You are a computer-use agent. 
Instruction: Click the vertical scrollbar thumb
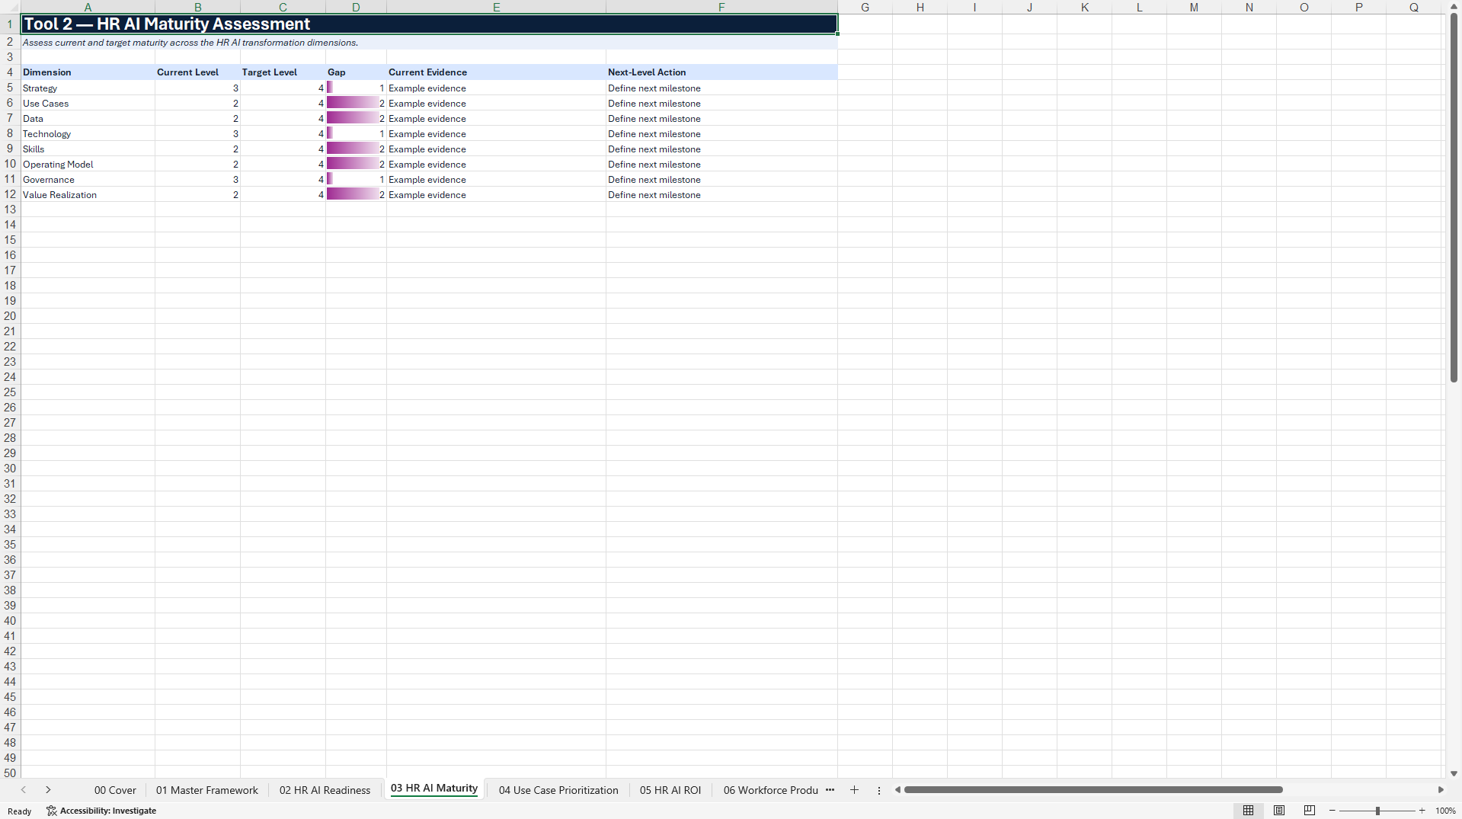(x=1454, y=198)
